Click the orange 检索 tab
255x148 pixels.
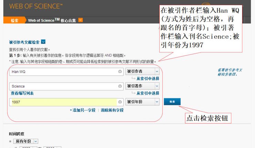pos(14,20)
